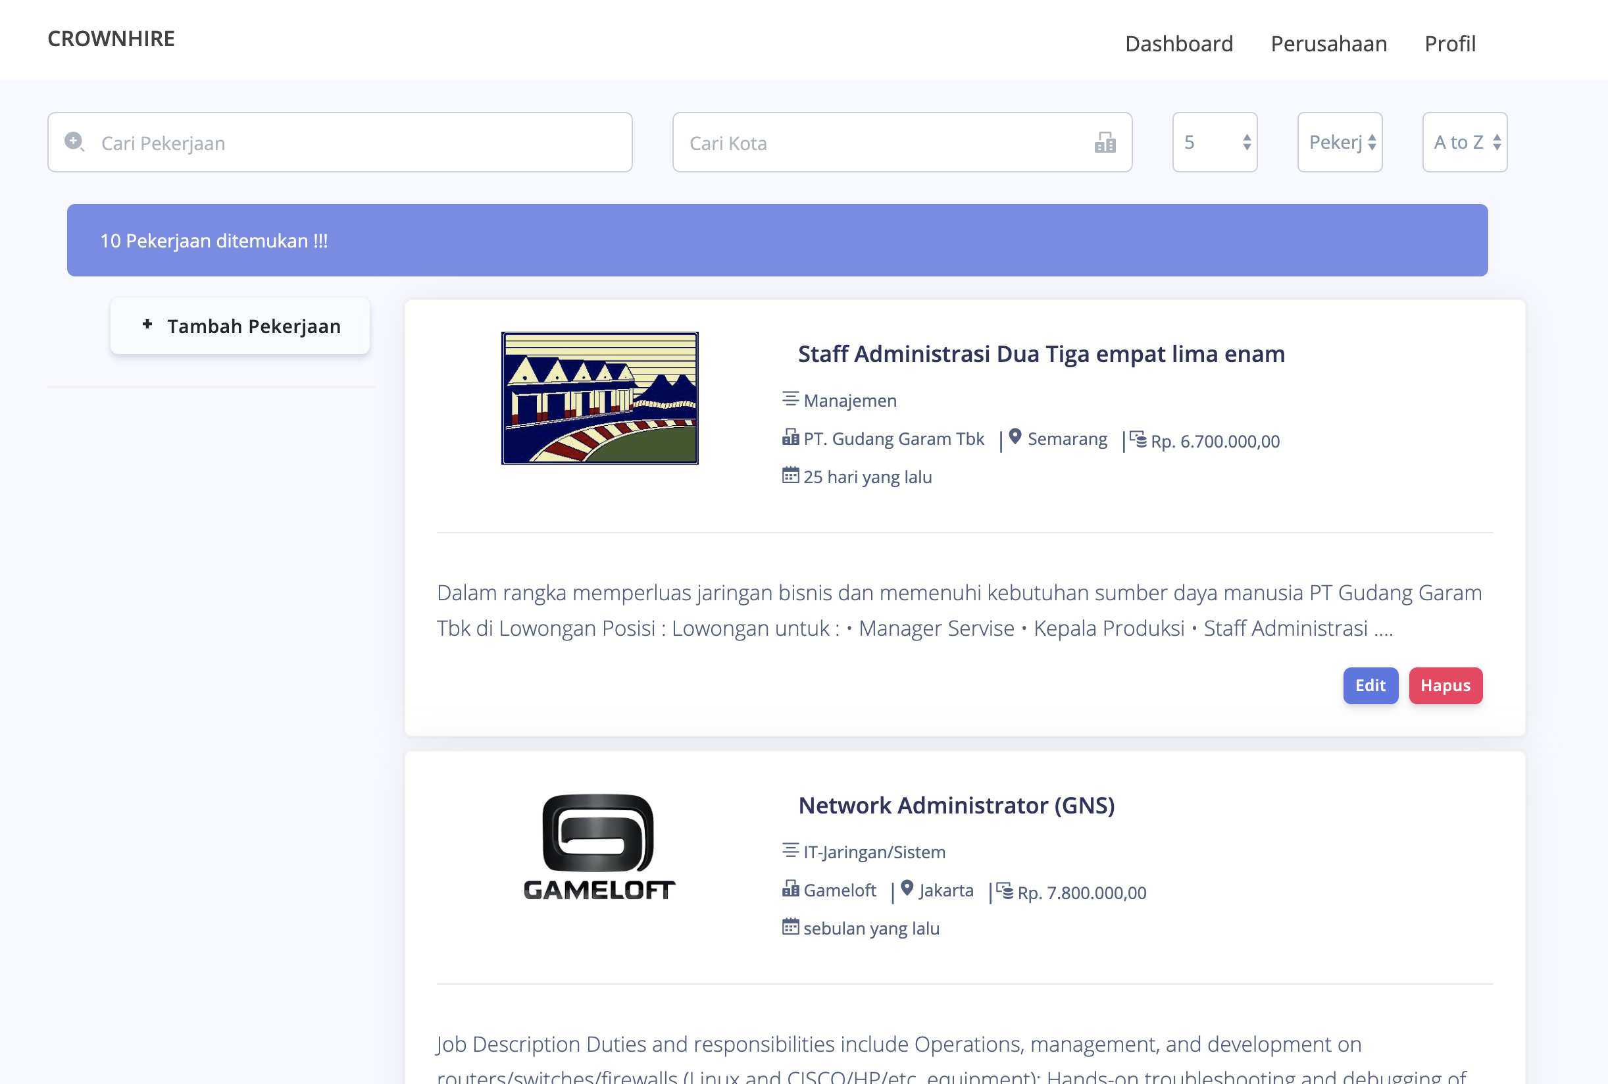This screenshot has height=1084, width=1608.
Task: Click the calendar icon next to 25 hari yang lalu
Action: point(790,476)
